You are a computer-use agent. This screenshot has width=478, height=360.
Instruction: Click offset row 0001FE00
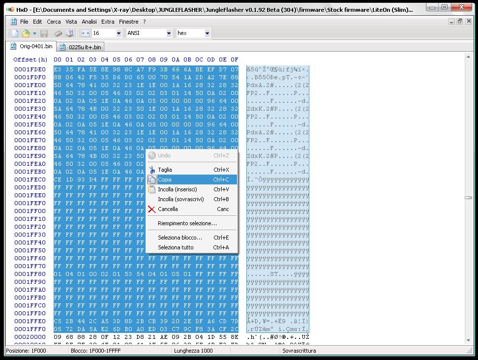30,85
